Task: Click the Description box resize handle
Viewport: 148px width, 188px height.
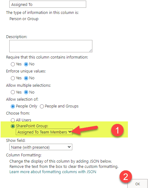Action: [91, 50]
